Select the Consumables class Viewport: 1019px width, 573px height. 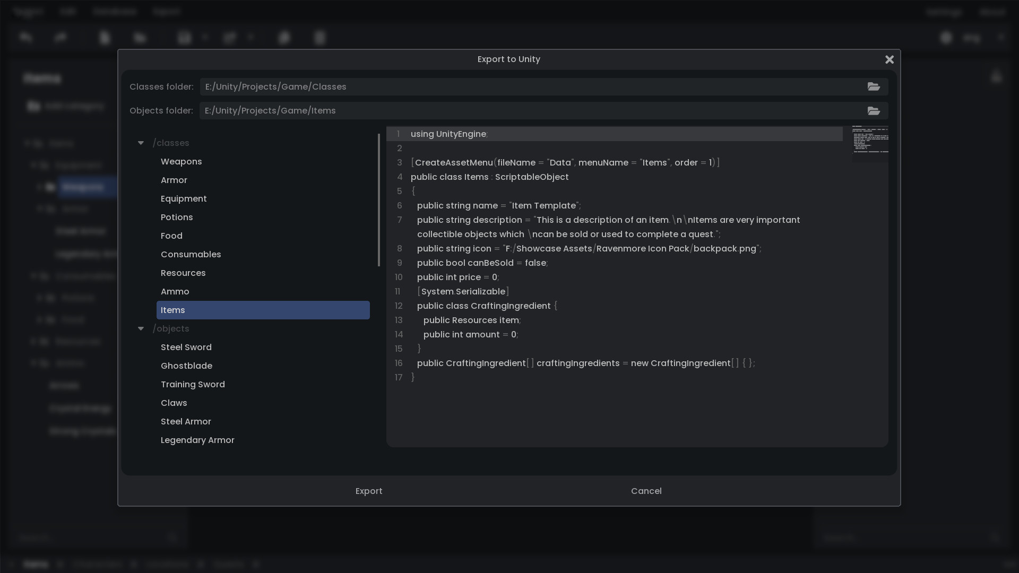click(x=191, y=254)
